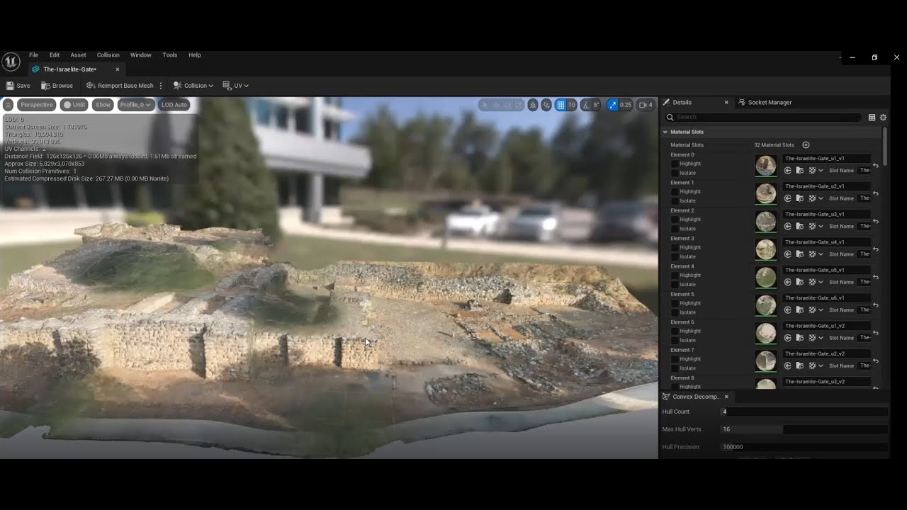Open the Tools menu
This screenshot has height=510, width=907.
pos(170,55)
